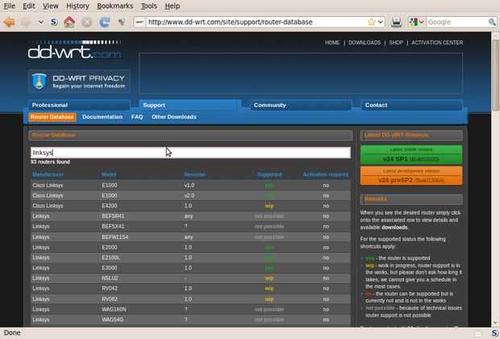Select the Linksys BEFW11S4 row
This screenshot has width=500, height=339.
click(190, 237)
